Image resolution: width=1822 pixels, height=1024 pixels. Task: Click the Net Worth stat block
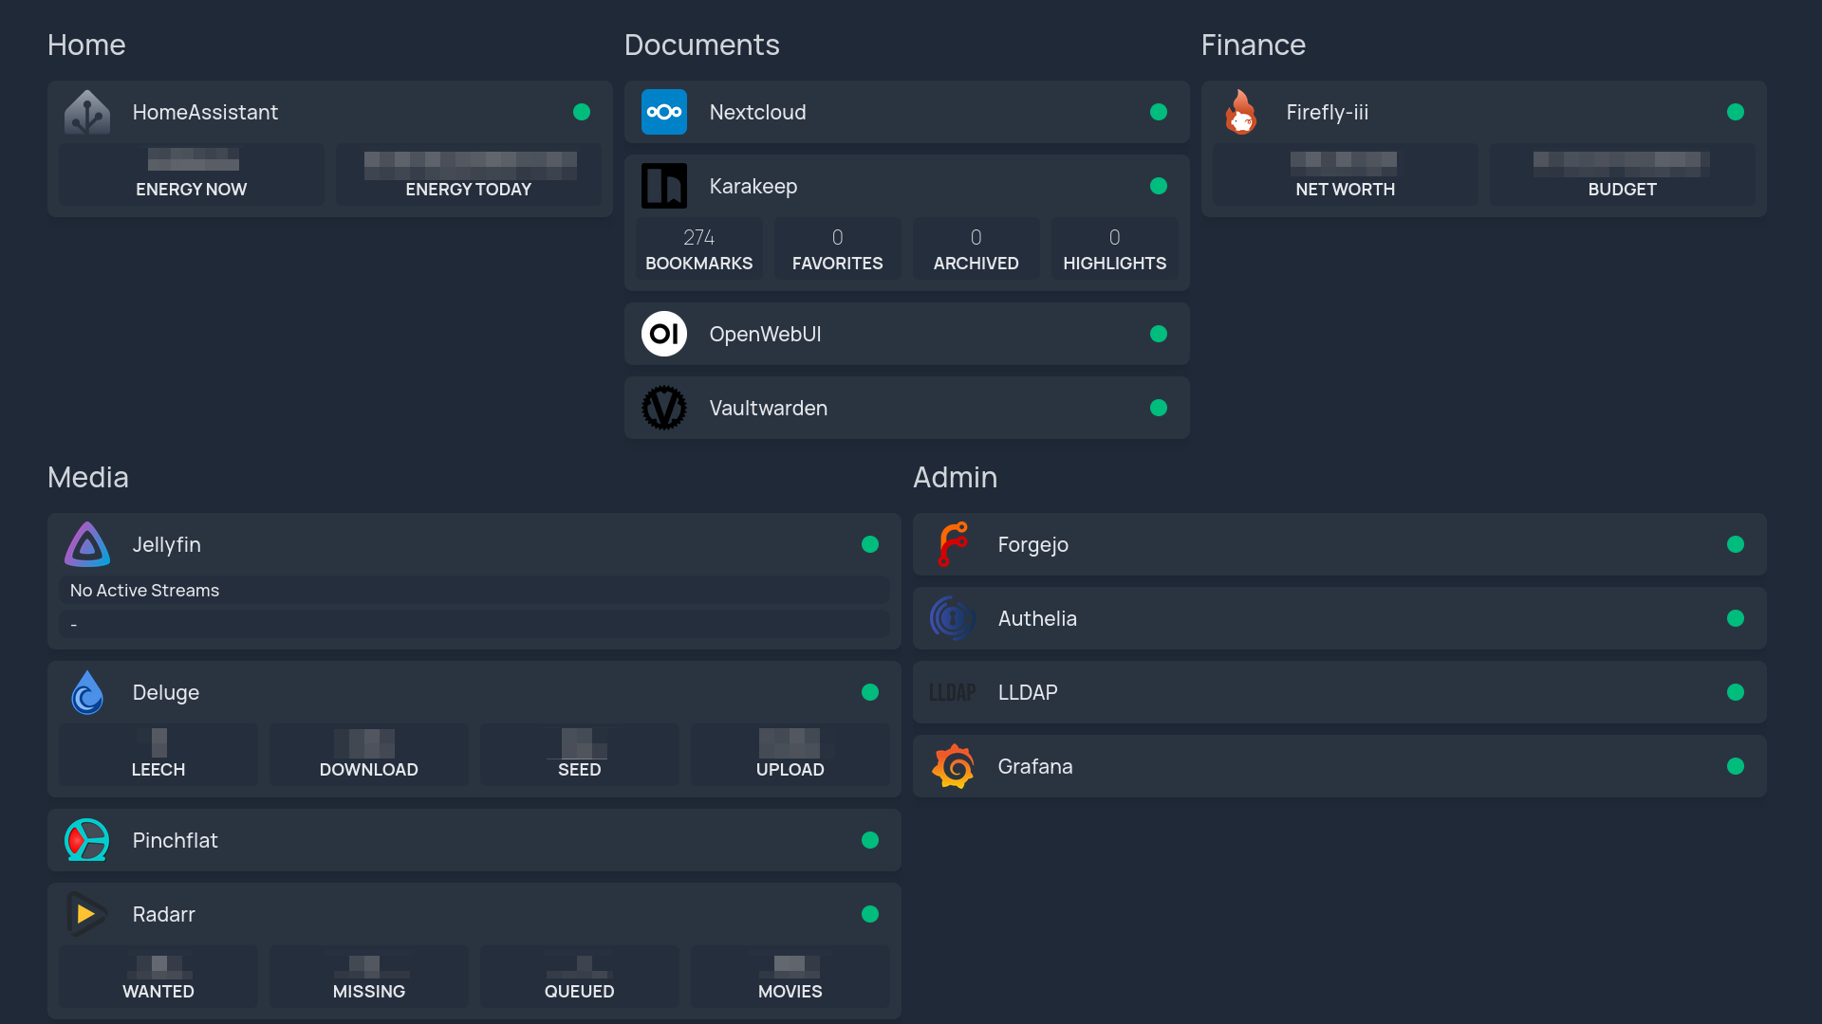click(x=1346, y=174)
